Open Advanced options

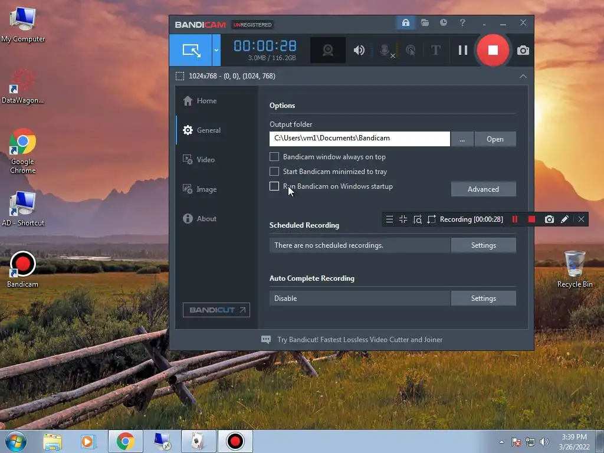[x=483, y=189]
